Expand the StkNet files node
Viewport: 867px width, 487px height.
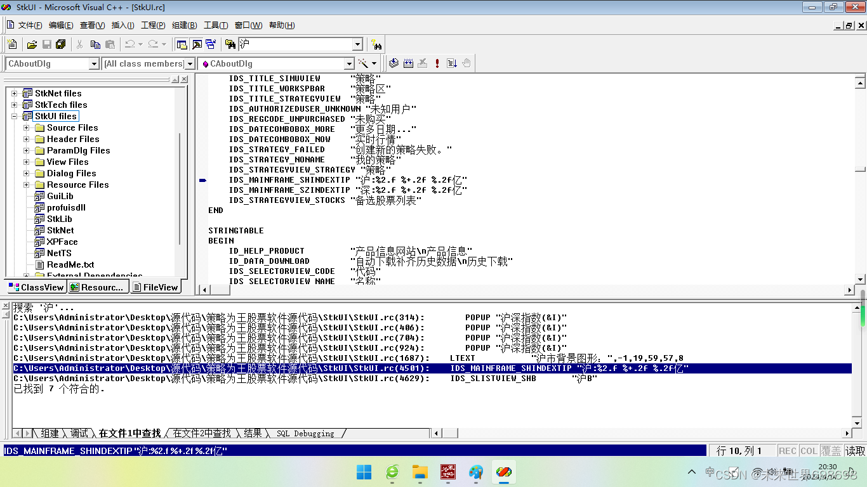tap(14, 93)
